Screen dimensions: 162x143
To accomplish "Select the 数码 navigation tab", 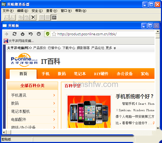I will 62,74.
